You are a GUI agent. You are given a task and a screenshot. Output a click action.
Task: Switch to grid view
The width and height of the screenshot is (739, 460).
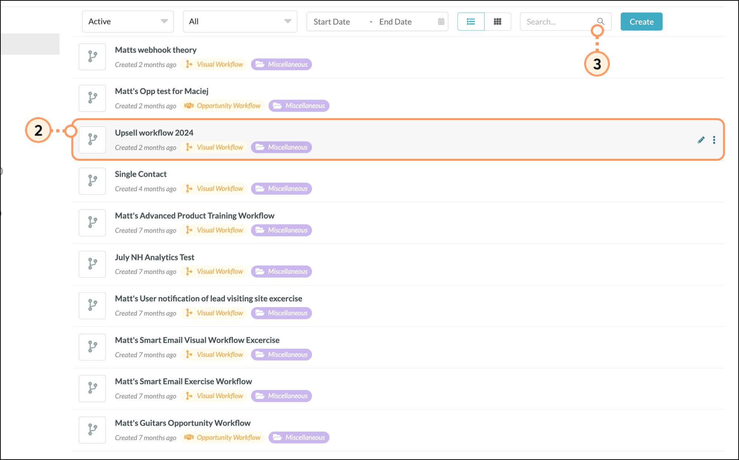click(497, 21)
